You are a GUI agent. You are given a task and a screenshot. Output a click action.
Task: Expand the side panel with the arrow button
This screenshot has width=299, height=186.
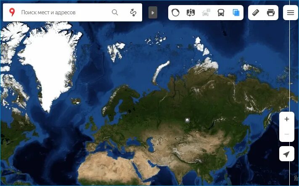(x=153, y=13)
